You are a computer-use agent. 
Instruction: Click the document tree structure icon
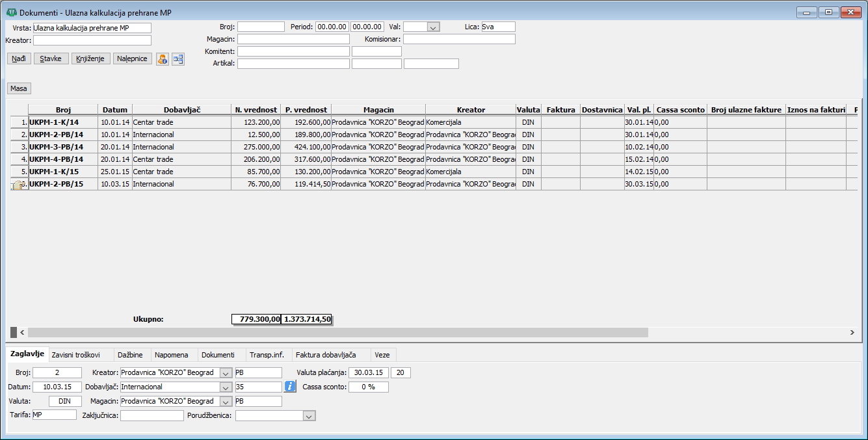[x=178, y=59]
